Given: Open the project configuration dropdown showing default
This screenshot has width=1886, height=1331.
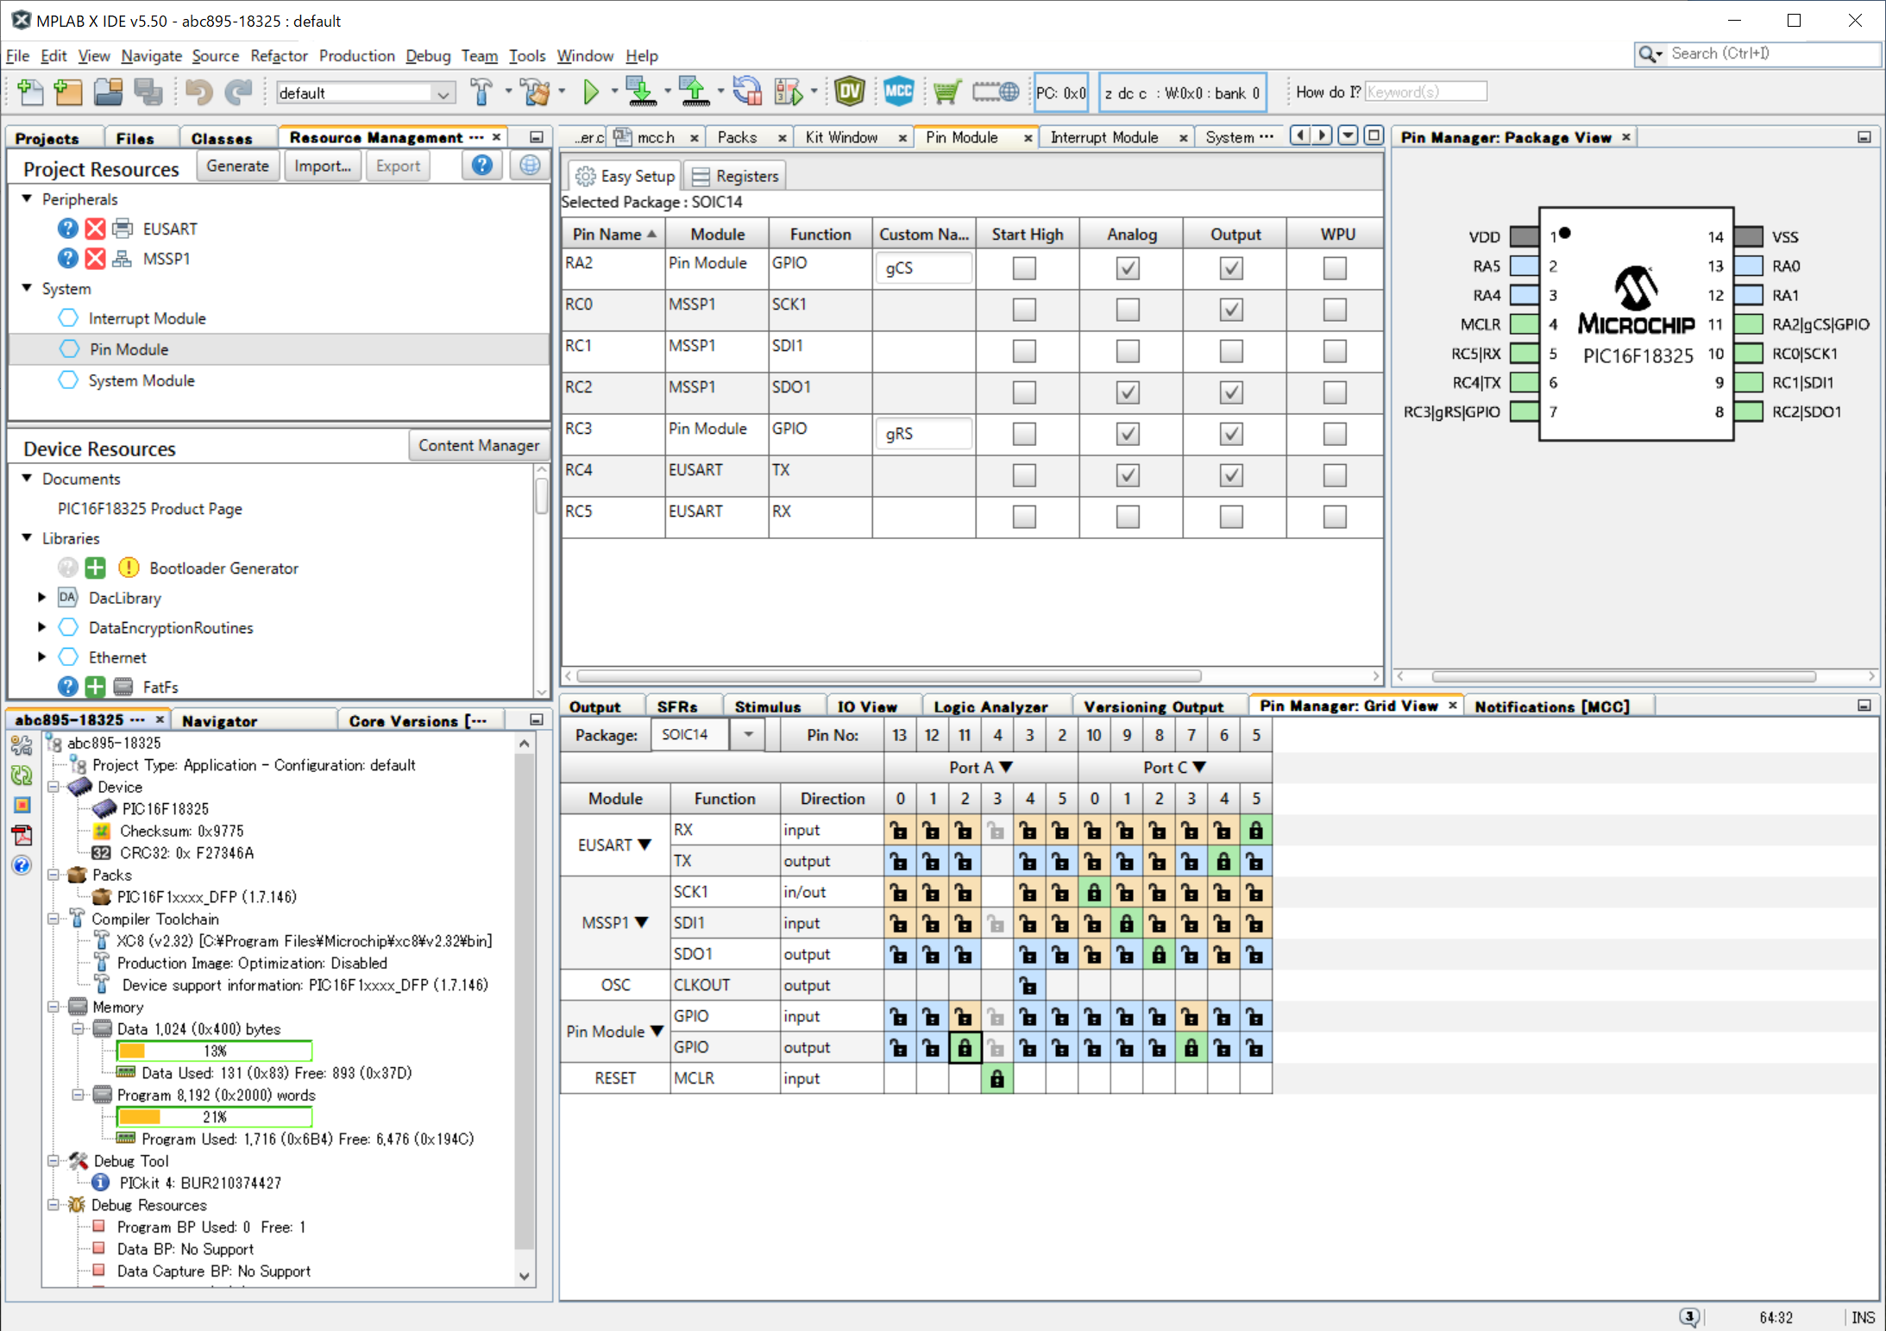Looking at the screenshot, I should click(x=366, y=93).
